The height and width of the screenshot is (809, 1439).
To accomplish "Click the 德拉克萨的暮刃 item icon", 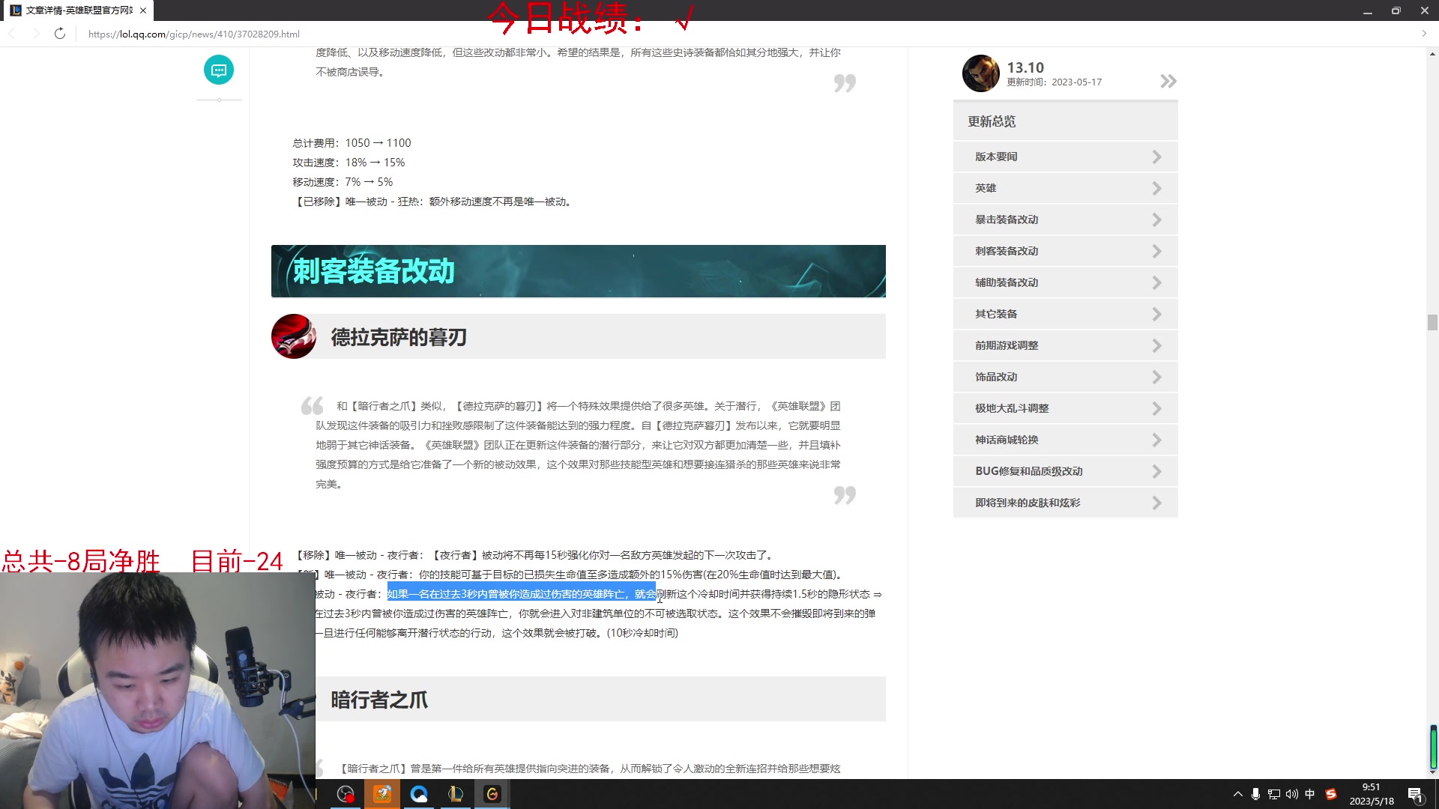I will pos(294,336).
